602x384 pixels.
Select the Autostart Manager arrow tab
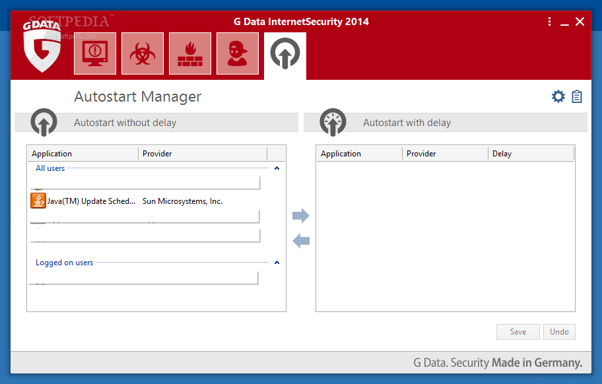click(x=285, y=55)
